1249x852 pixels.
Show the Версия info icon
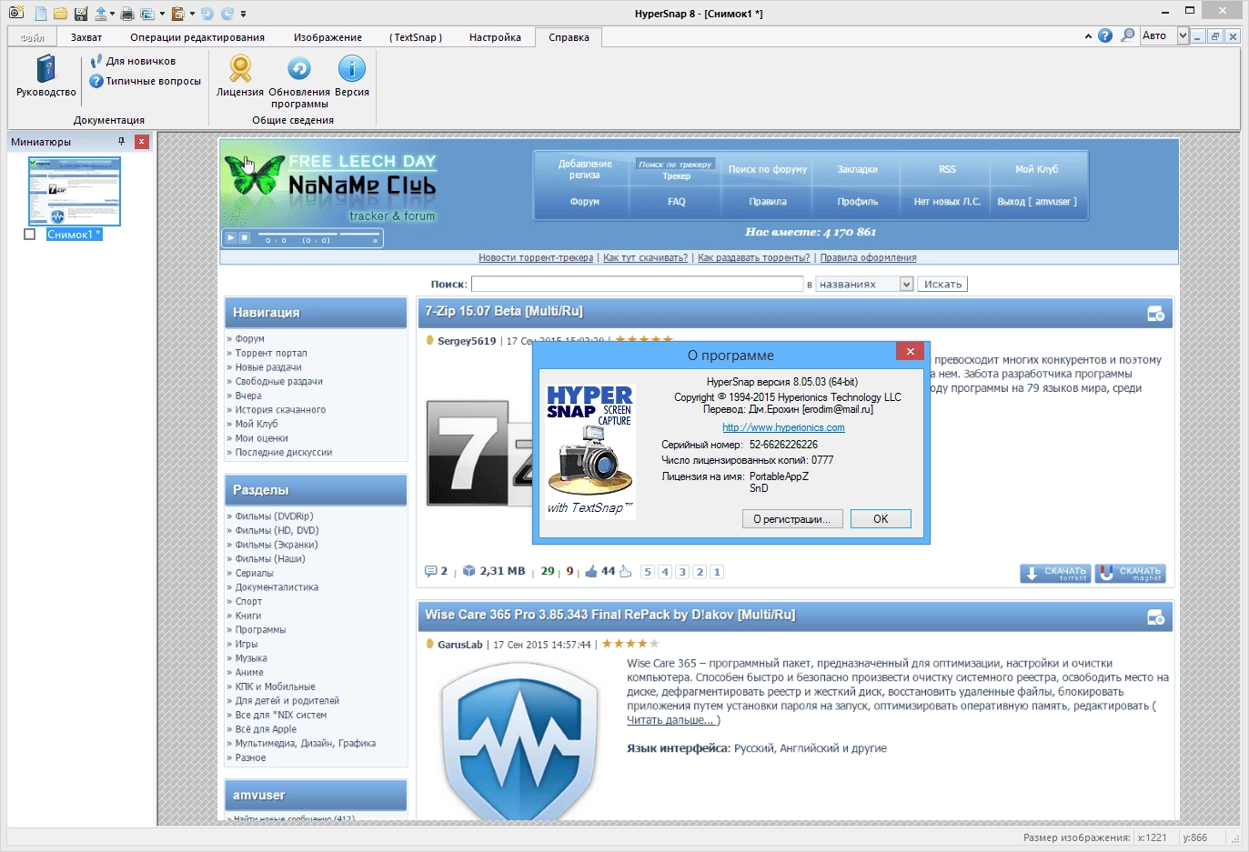click(352, 75)
